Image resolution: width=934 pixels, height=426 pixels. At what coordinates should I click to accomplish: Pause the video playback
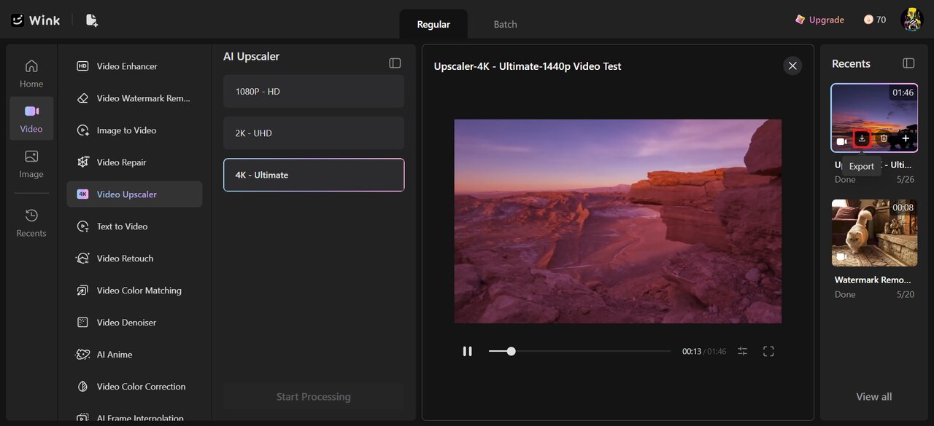point(467,351)
